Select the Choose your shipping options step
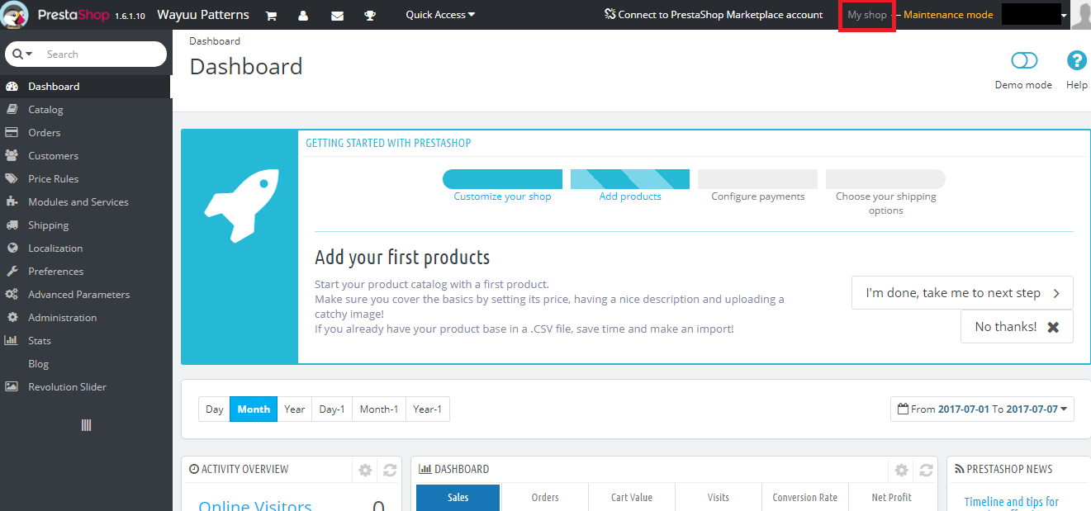The image size is (1091, 511). tap(885, 192)
